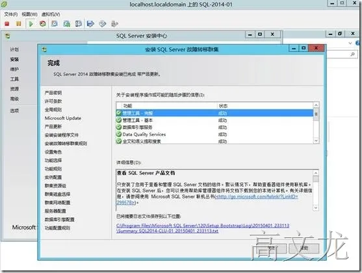The image size is (362, 273).
Task: Click the USB device connect icon
Action: (x=114, y=23)
